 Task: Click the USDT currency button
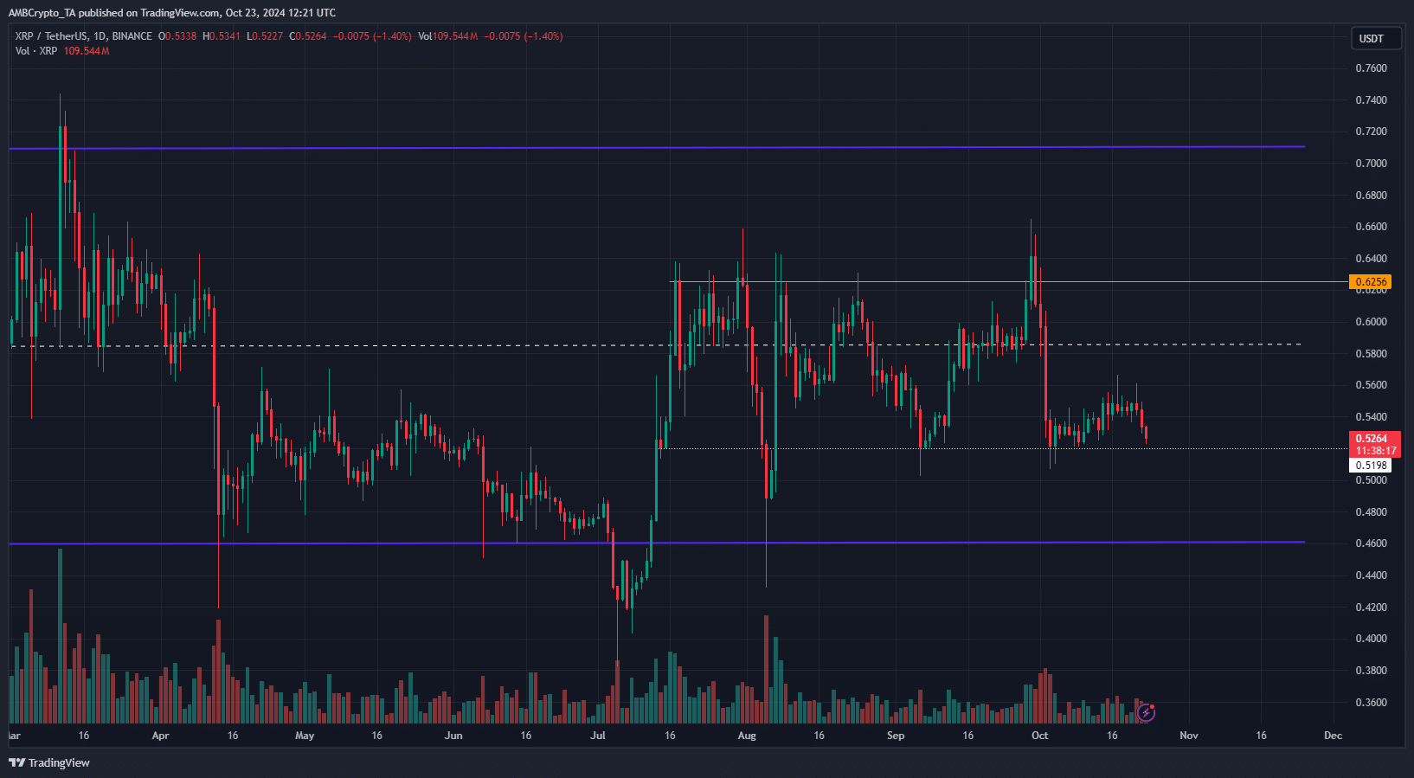[1376, 38]
